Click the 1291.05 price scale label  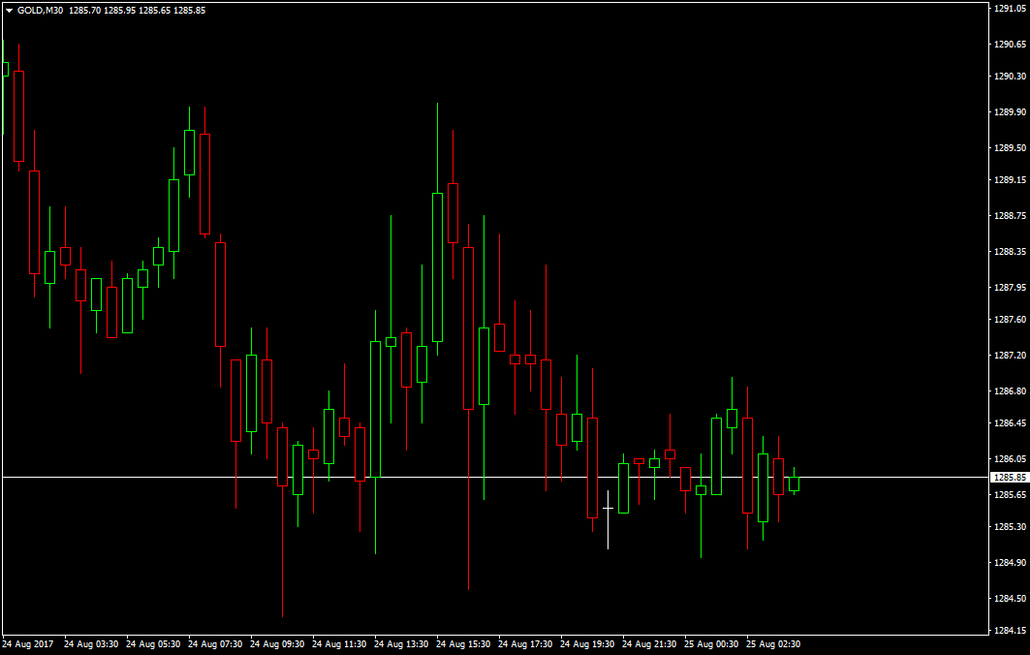tap(1009, 8)
